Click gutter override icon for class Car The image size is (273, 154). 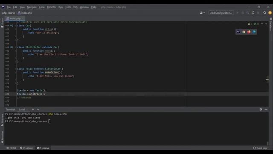click(x=12, y=26)
